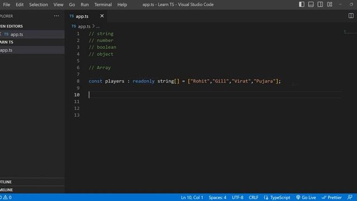Image resolution: width=357 pixels, height=201 pixels.
Task: Click the "Rohit" string literal
Action: pyautogui.click(x=200, y=81)
